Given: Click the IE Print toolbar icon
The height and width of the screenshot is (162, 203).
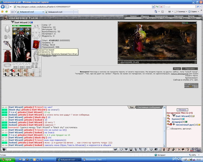Looking at the screenshot, I should [x=170, y=11].
